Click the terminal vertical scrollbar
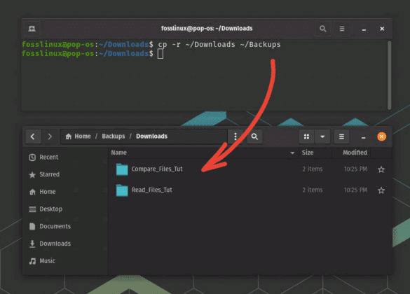 pos(390,75)
